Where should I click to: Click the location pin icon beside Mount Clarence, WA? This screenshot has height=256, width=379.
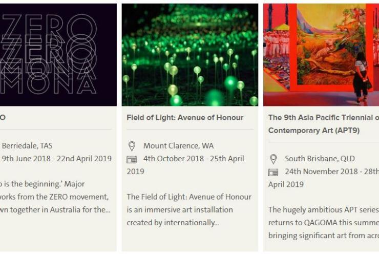click(x=132, y=146)
